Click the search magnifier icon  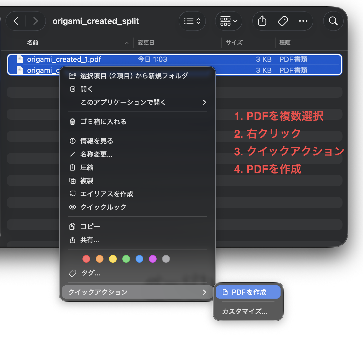pos(333,21)
